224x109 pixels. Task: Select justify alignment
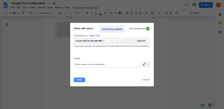[x=140, y=13]
